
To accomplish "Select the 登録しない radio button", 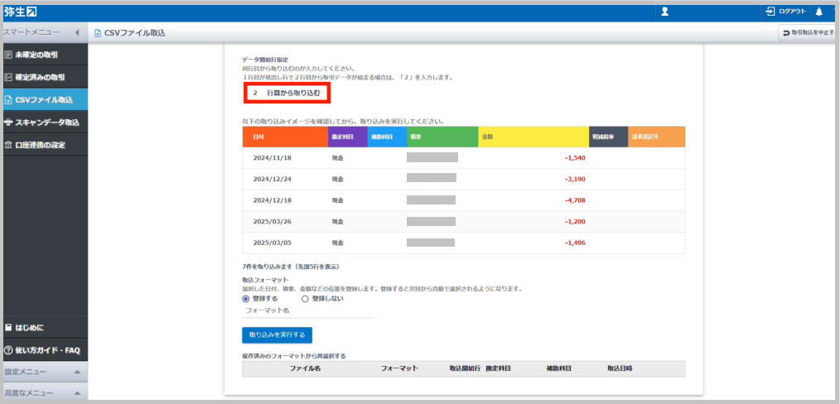I will click(x=305, y=299).
